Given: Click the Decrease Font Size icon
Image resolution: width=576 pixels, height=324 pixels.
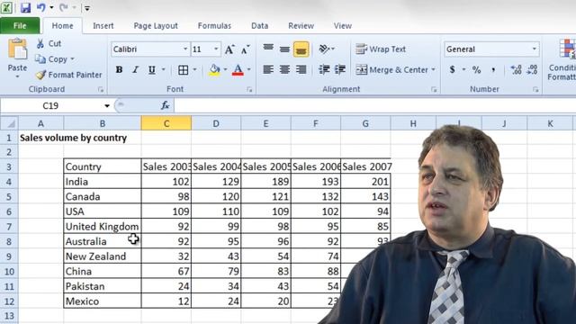Looking at the screenshot, I should pos(246,49).
